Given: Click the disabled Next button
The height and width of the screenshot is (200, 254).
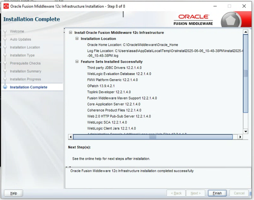Looking at the screenshot, I should point(196,193).
